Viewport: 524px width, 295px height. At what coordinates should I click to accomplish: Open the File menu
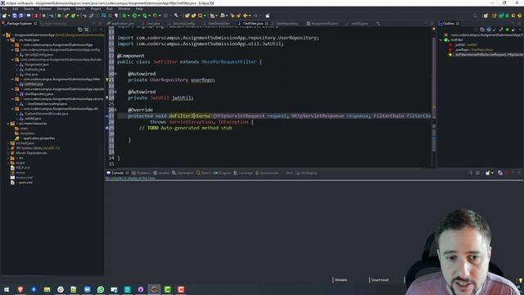pyautogui.click(x=4, y=9)
